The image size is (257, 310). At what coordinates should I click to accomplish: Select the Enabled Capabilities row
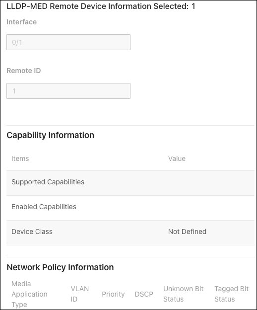(130, 208)
